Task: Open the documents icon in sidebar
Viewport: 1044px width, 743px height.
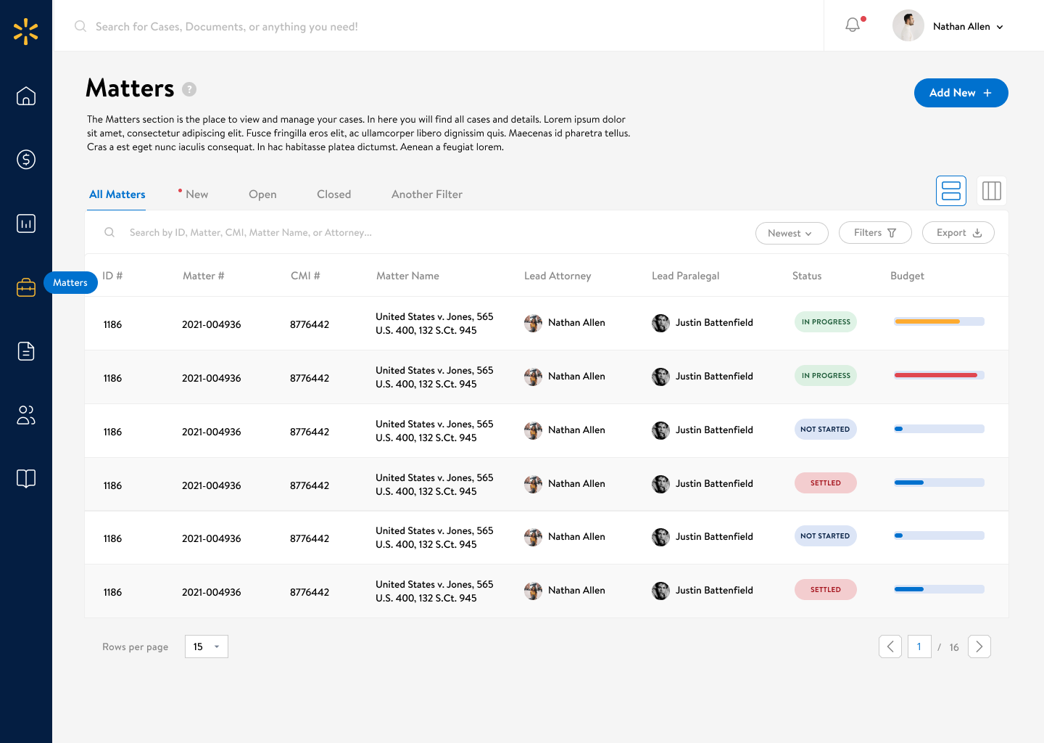Action: pyautogui.click(x=26, y=351)
